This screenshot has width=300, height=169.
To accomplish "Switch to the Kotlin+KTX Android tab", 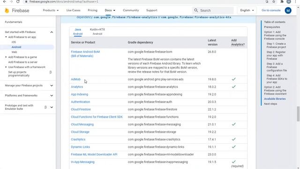I will pyautogui.click(x=97, y=31).
